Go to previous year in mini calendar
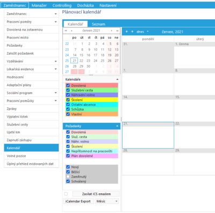215x213 pixels. [x=66, y=31]
